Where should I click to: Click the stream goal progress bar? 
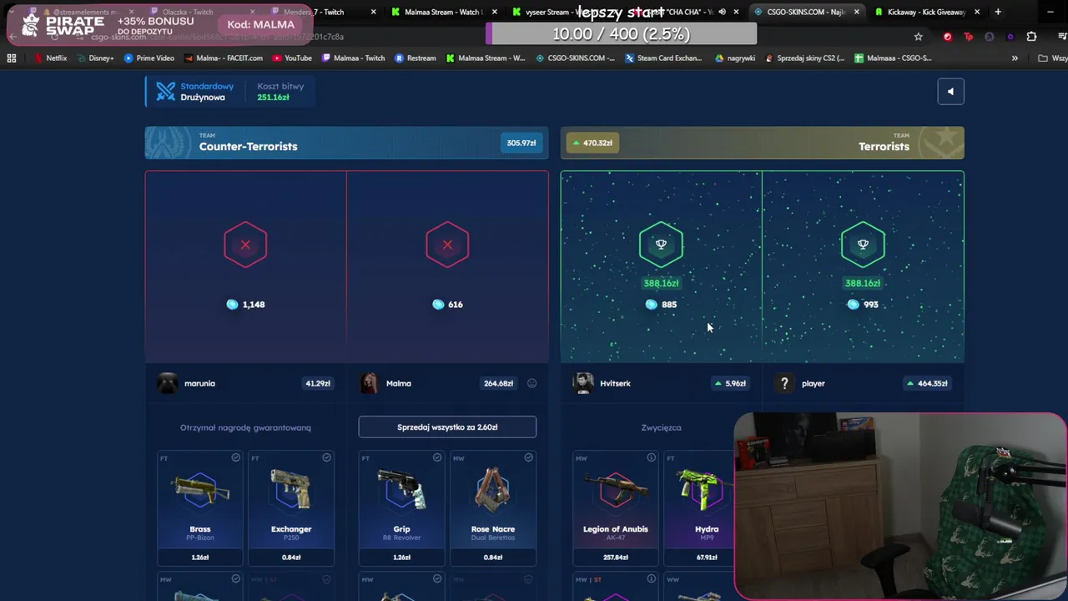[621, 34]
